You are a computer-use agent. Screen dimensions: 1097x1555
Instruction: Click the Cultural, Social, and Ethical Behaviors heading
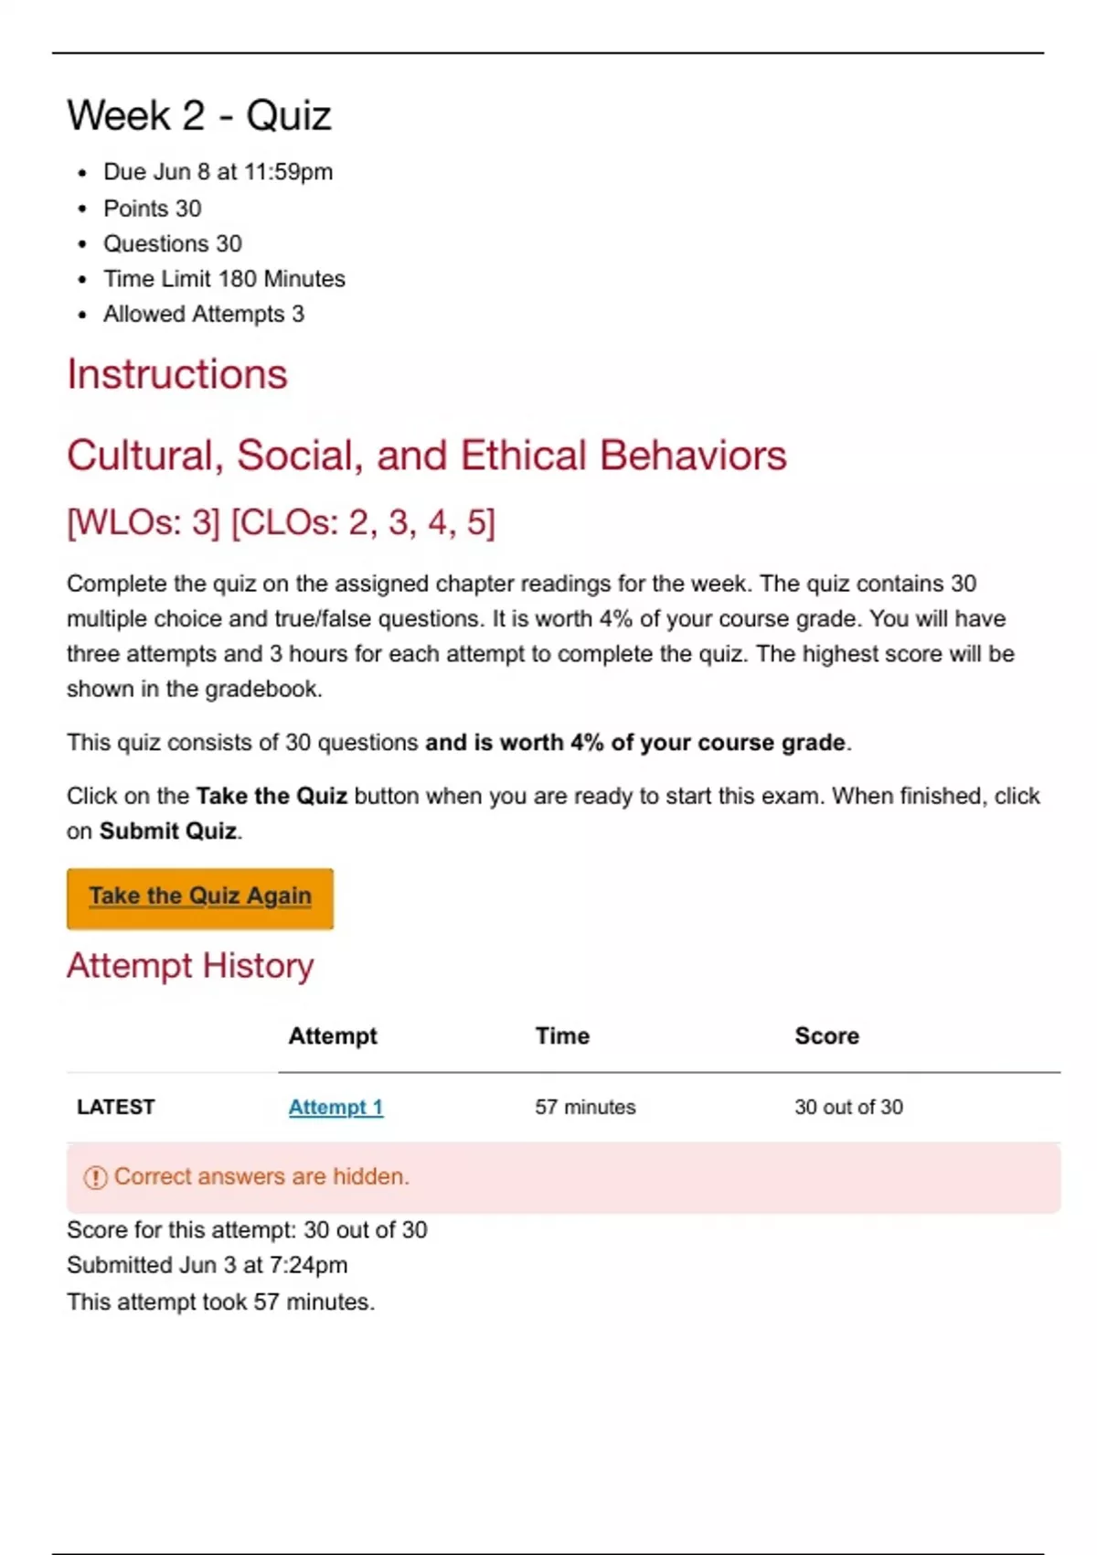click(x=426, y=456)
